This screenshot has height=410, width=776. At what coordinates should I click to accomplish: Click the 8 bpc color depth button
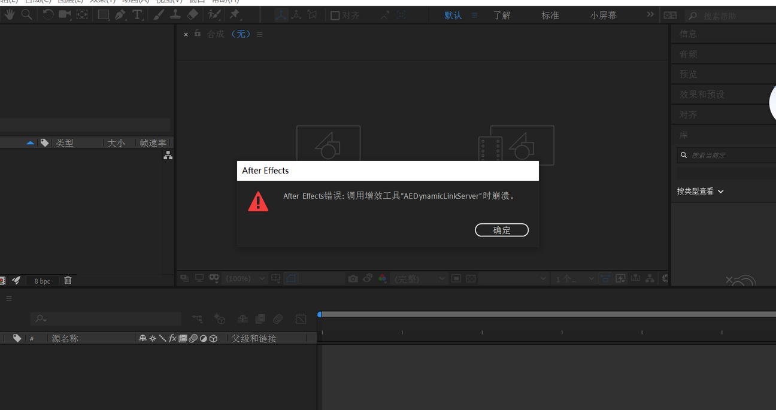(42, 281)
